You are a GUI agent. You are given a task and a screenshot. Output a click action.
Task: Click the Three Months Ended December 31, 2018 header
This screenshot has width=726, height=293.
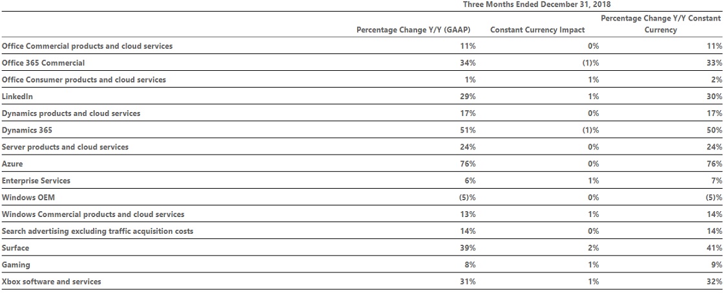click(537, 5)
